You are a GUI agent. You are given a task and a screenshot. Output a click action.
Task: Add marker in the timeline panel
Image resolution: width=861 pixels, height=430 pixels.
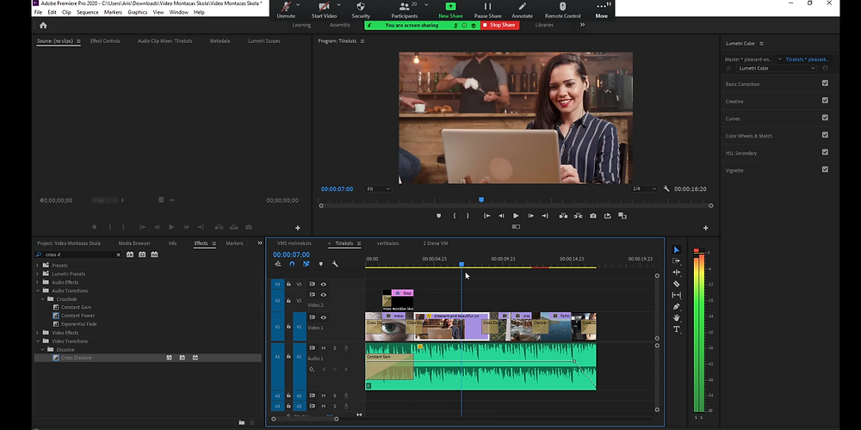tap(320, 264)
